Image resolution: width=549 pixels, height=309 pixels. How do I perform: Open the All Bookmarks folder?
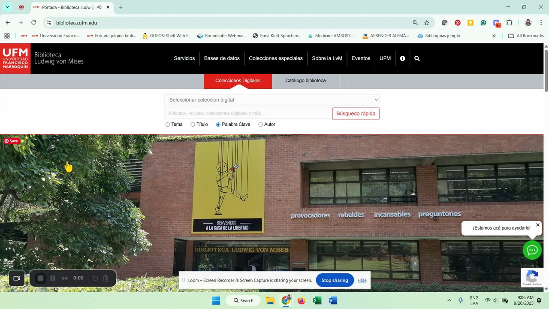[x=526, y=36]
